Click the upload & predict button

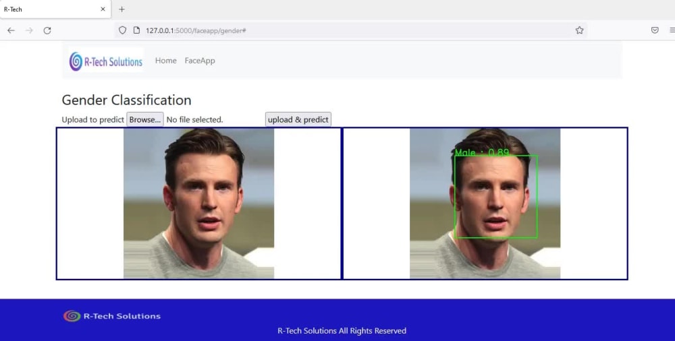[298, 119]
